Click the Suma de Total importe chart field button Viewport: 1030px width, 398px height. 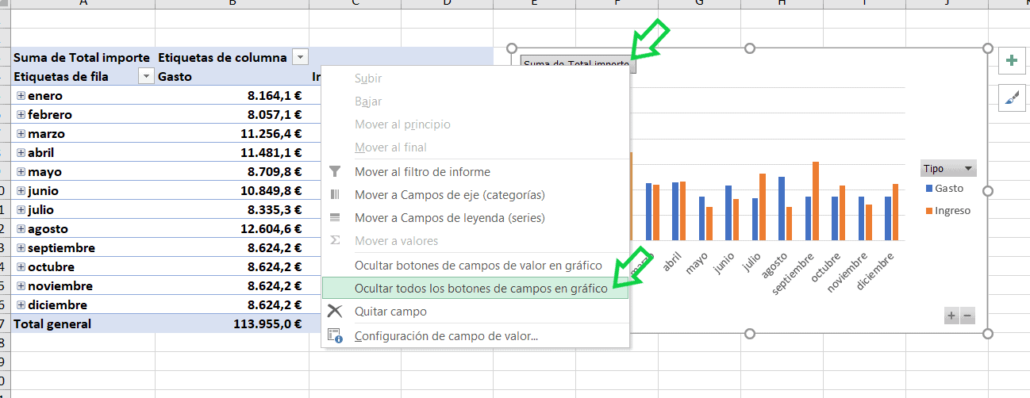coord(577,63)
